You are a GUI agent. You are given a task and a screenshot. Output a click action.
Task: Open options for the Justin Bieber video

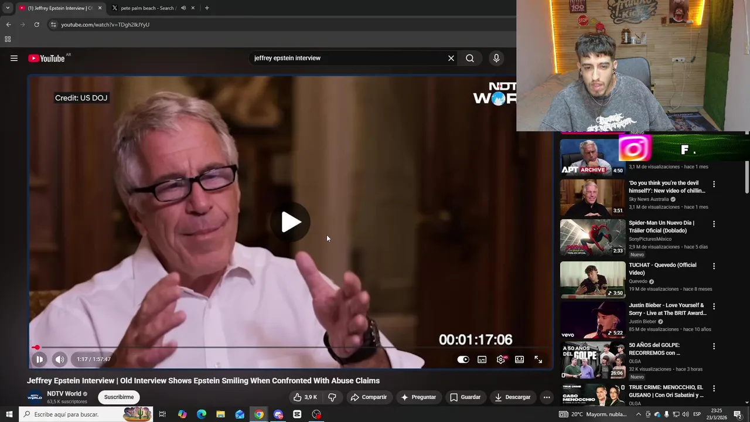[x=714, y=307]
